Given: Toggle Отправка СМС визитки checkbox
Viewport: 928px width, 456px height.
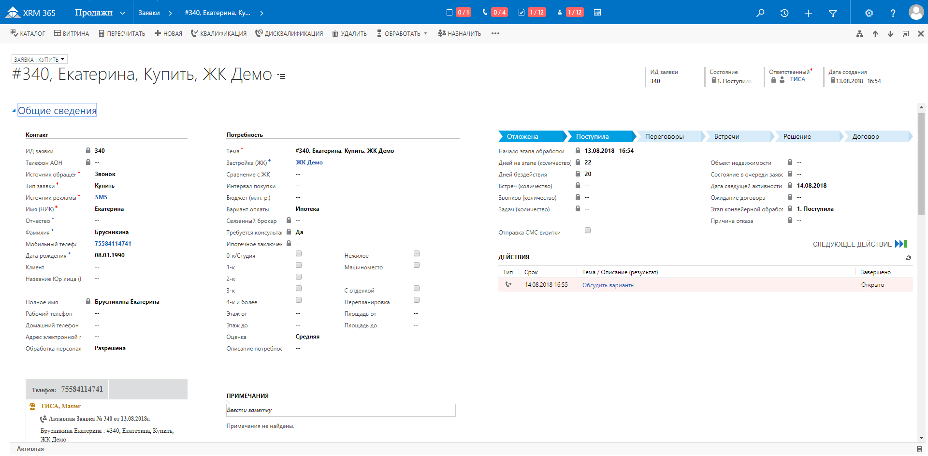Looking at the screenshot, I should pyautogui.click(x=588, y=230).
